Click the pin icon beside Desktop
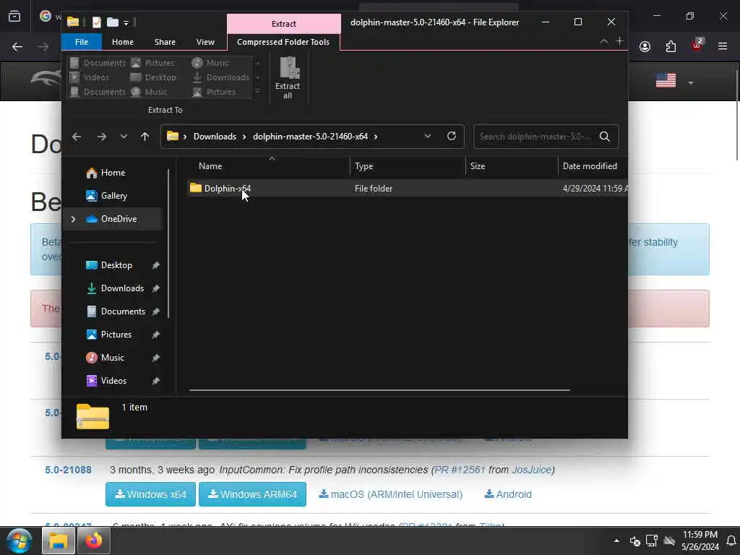The width and height of the screenshot is (740, 555). click(156, 265)
